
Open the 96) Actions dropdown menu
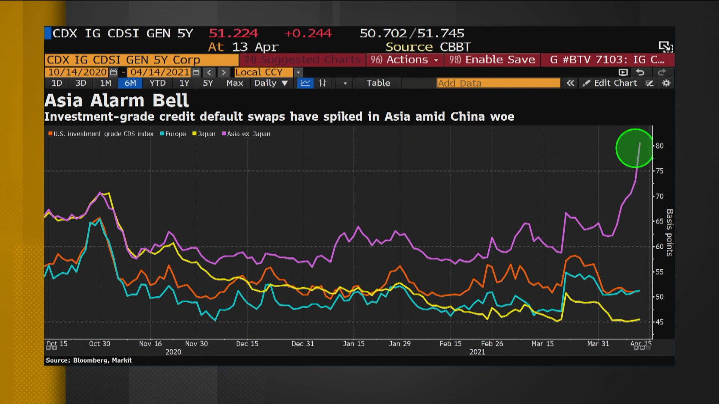(x=405, y=60)
